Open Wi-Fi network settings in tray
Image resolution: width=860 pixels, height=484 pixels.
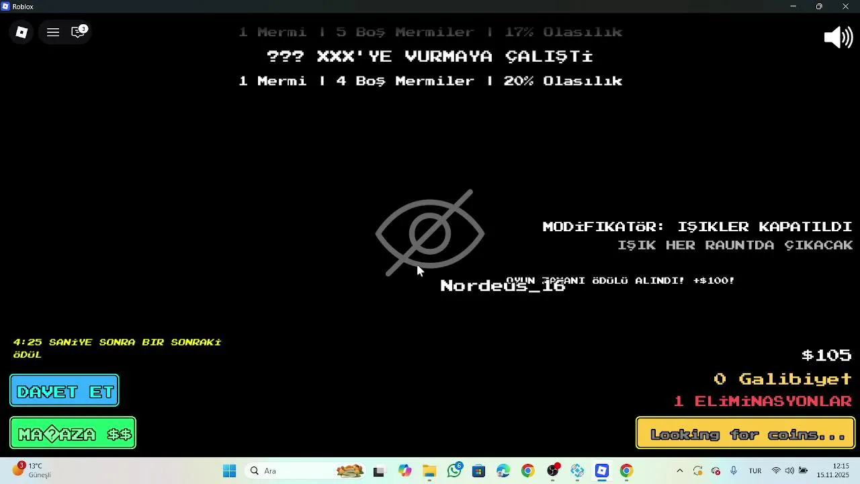click(x=776, y=471)
